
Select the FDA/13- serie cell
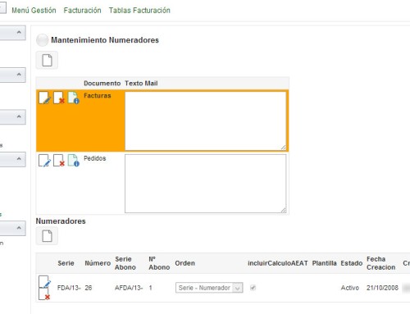click(69, 288)
